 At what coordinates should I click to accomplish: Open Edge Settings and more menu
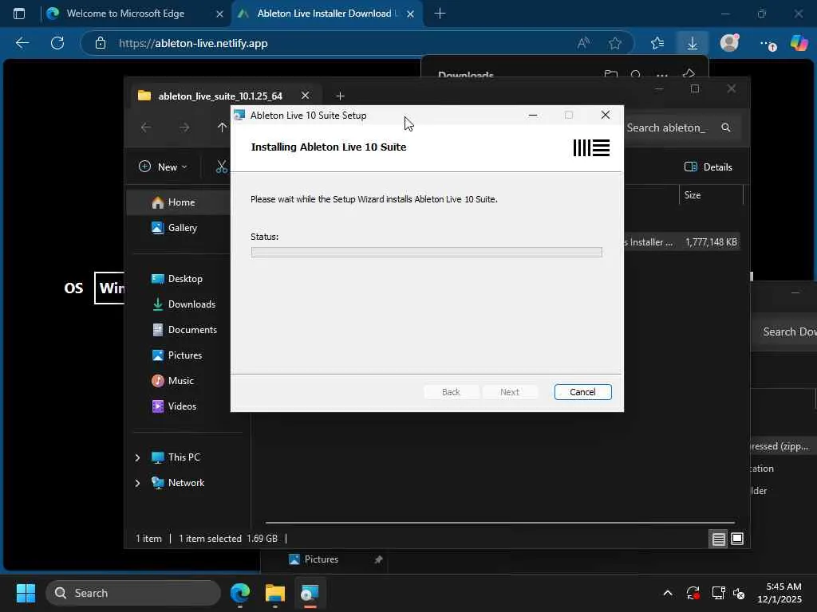point(767,43)
